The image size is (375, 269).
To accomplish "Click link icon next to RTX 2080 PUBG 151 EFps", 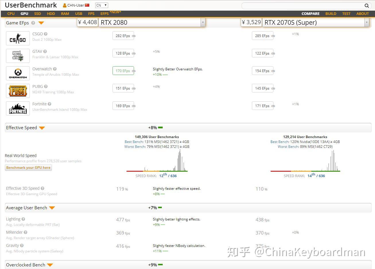I will click(x=134, y=89).
